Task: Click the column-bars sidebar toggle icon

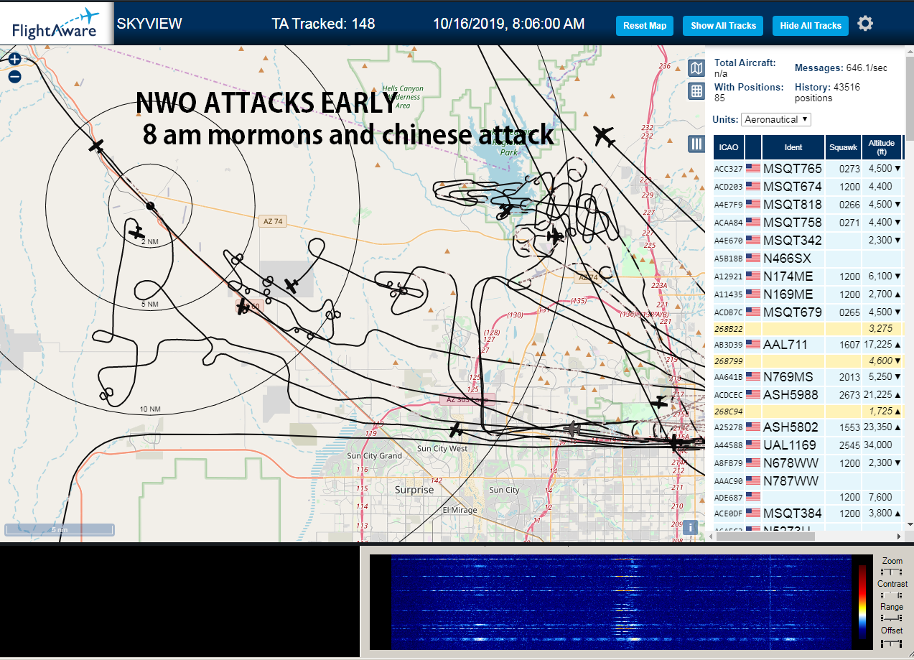Action: click(696, 144)
